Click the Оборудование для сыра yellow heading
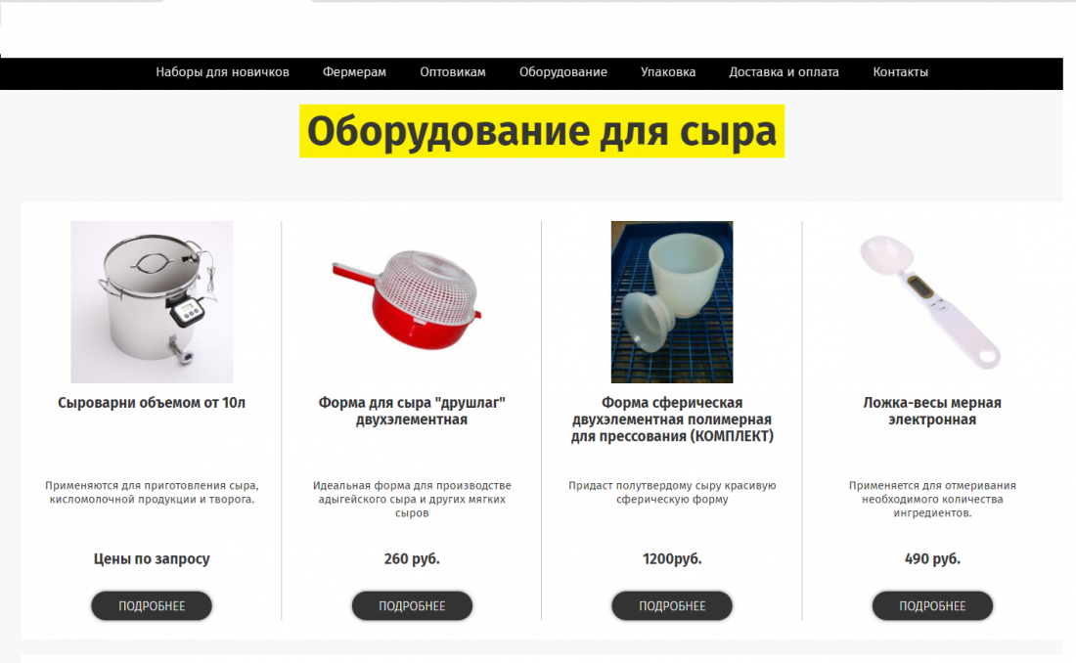Screen dimensions: 1076x663 click(x=542, y=131)
